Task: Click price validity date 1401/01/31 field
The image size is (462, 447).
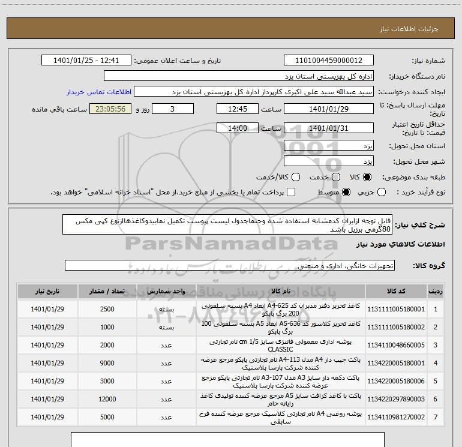Action: [x=329, y=128]
